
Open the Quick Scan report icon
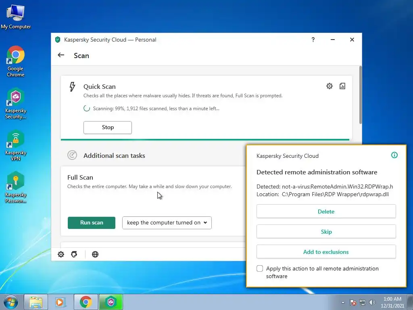click(x=342, y=86)
